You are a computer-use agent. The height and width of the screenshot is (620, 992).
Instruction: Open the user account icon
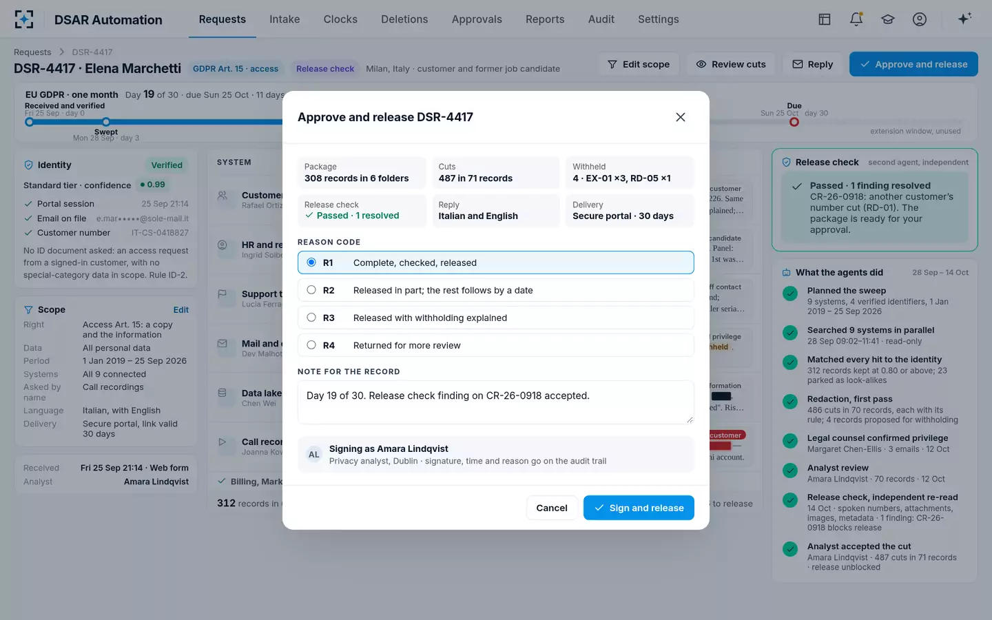coord(920,19)
